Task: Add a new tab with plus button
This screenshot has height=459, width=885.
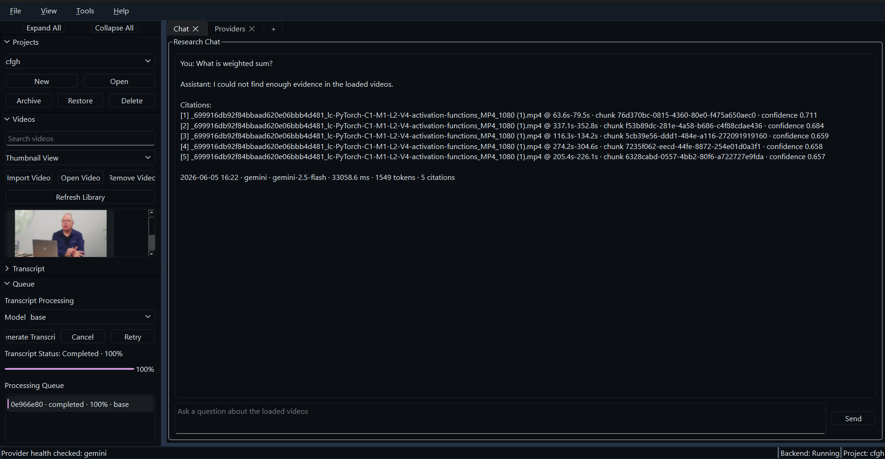Action: coord(273,29)
